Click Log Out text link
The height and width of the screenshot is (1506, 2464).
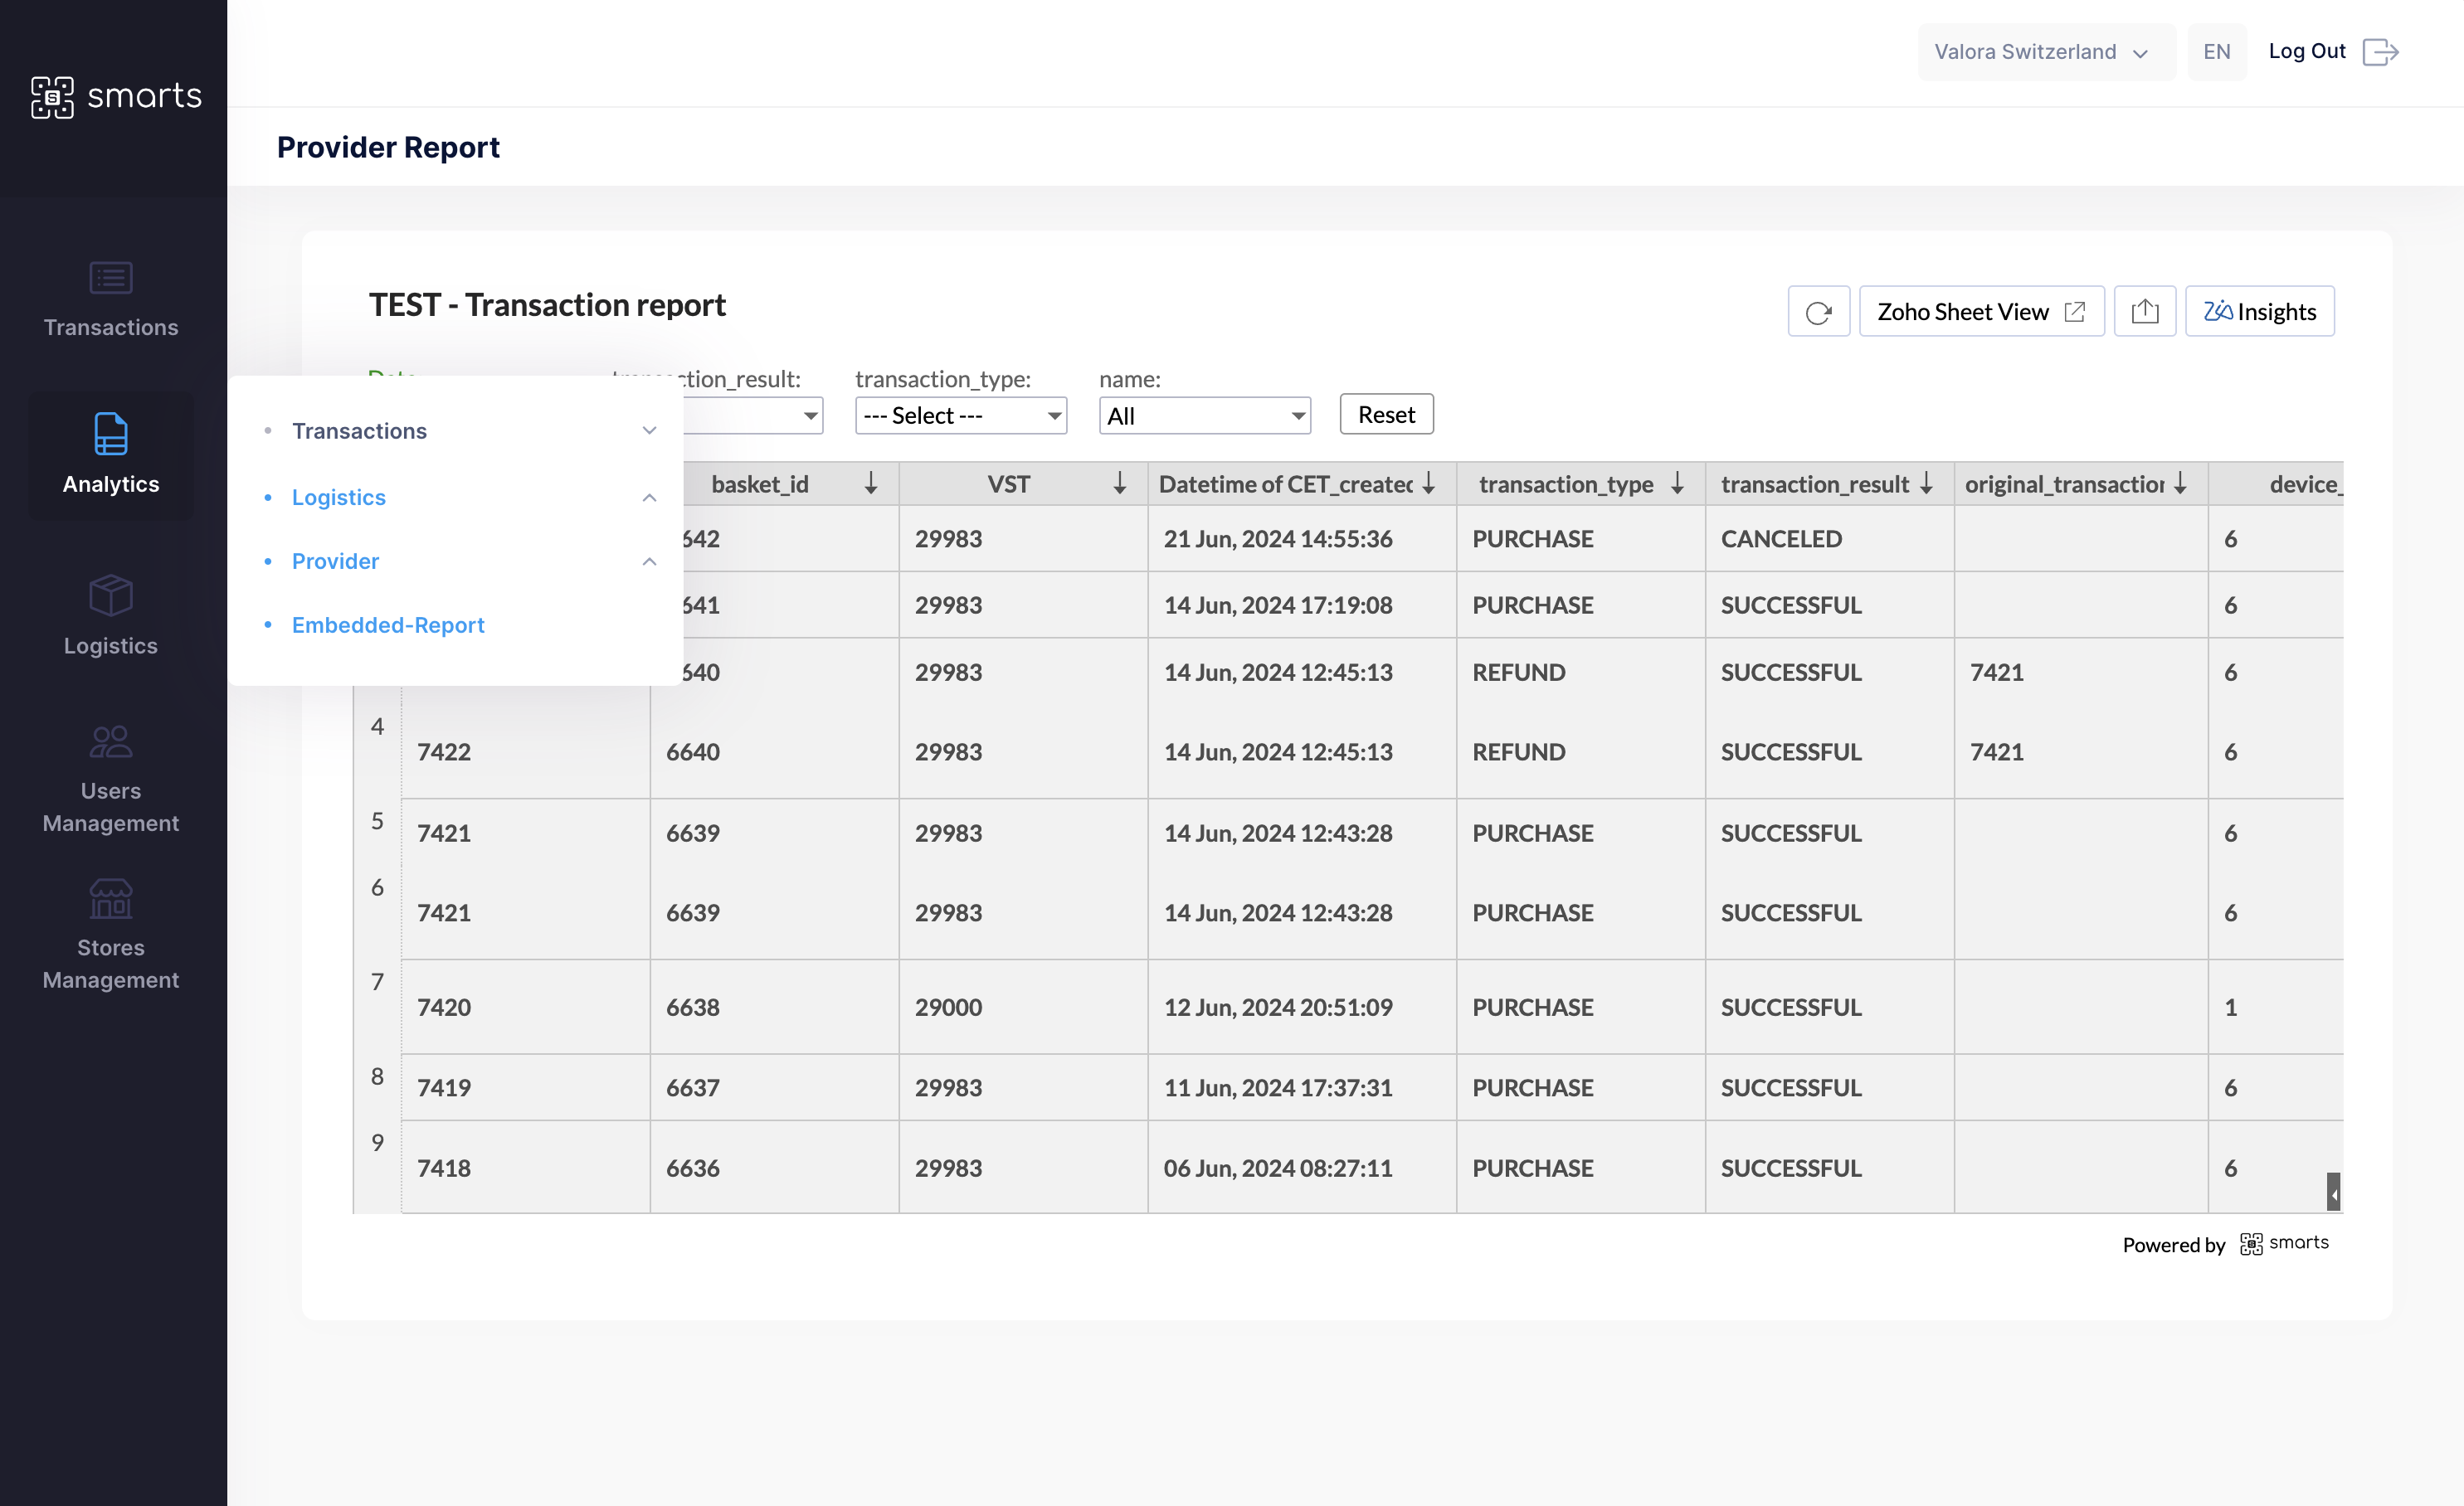(2306, 51)
